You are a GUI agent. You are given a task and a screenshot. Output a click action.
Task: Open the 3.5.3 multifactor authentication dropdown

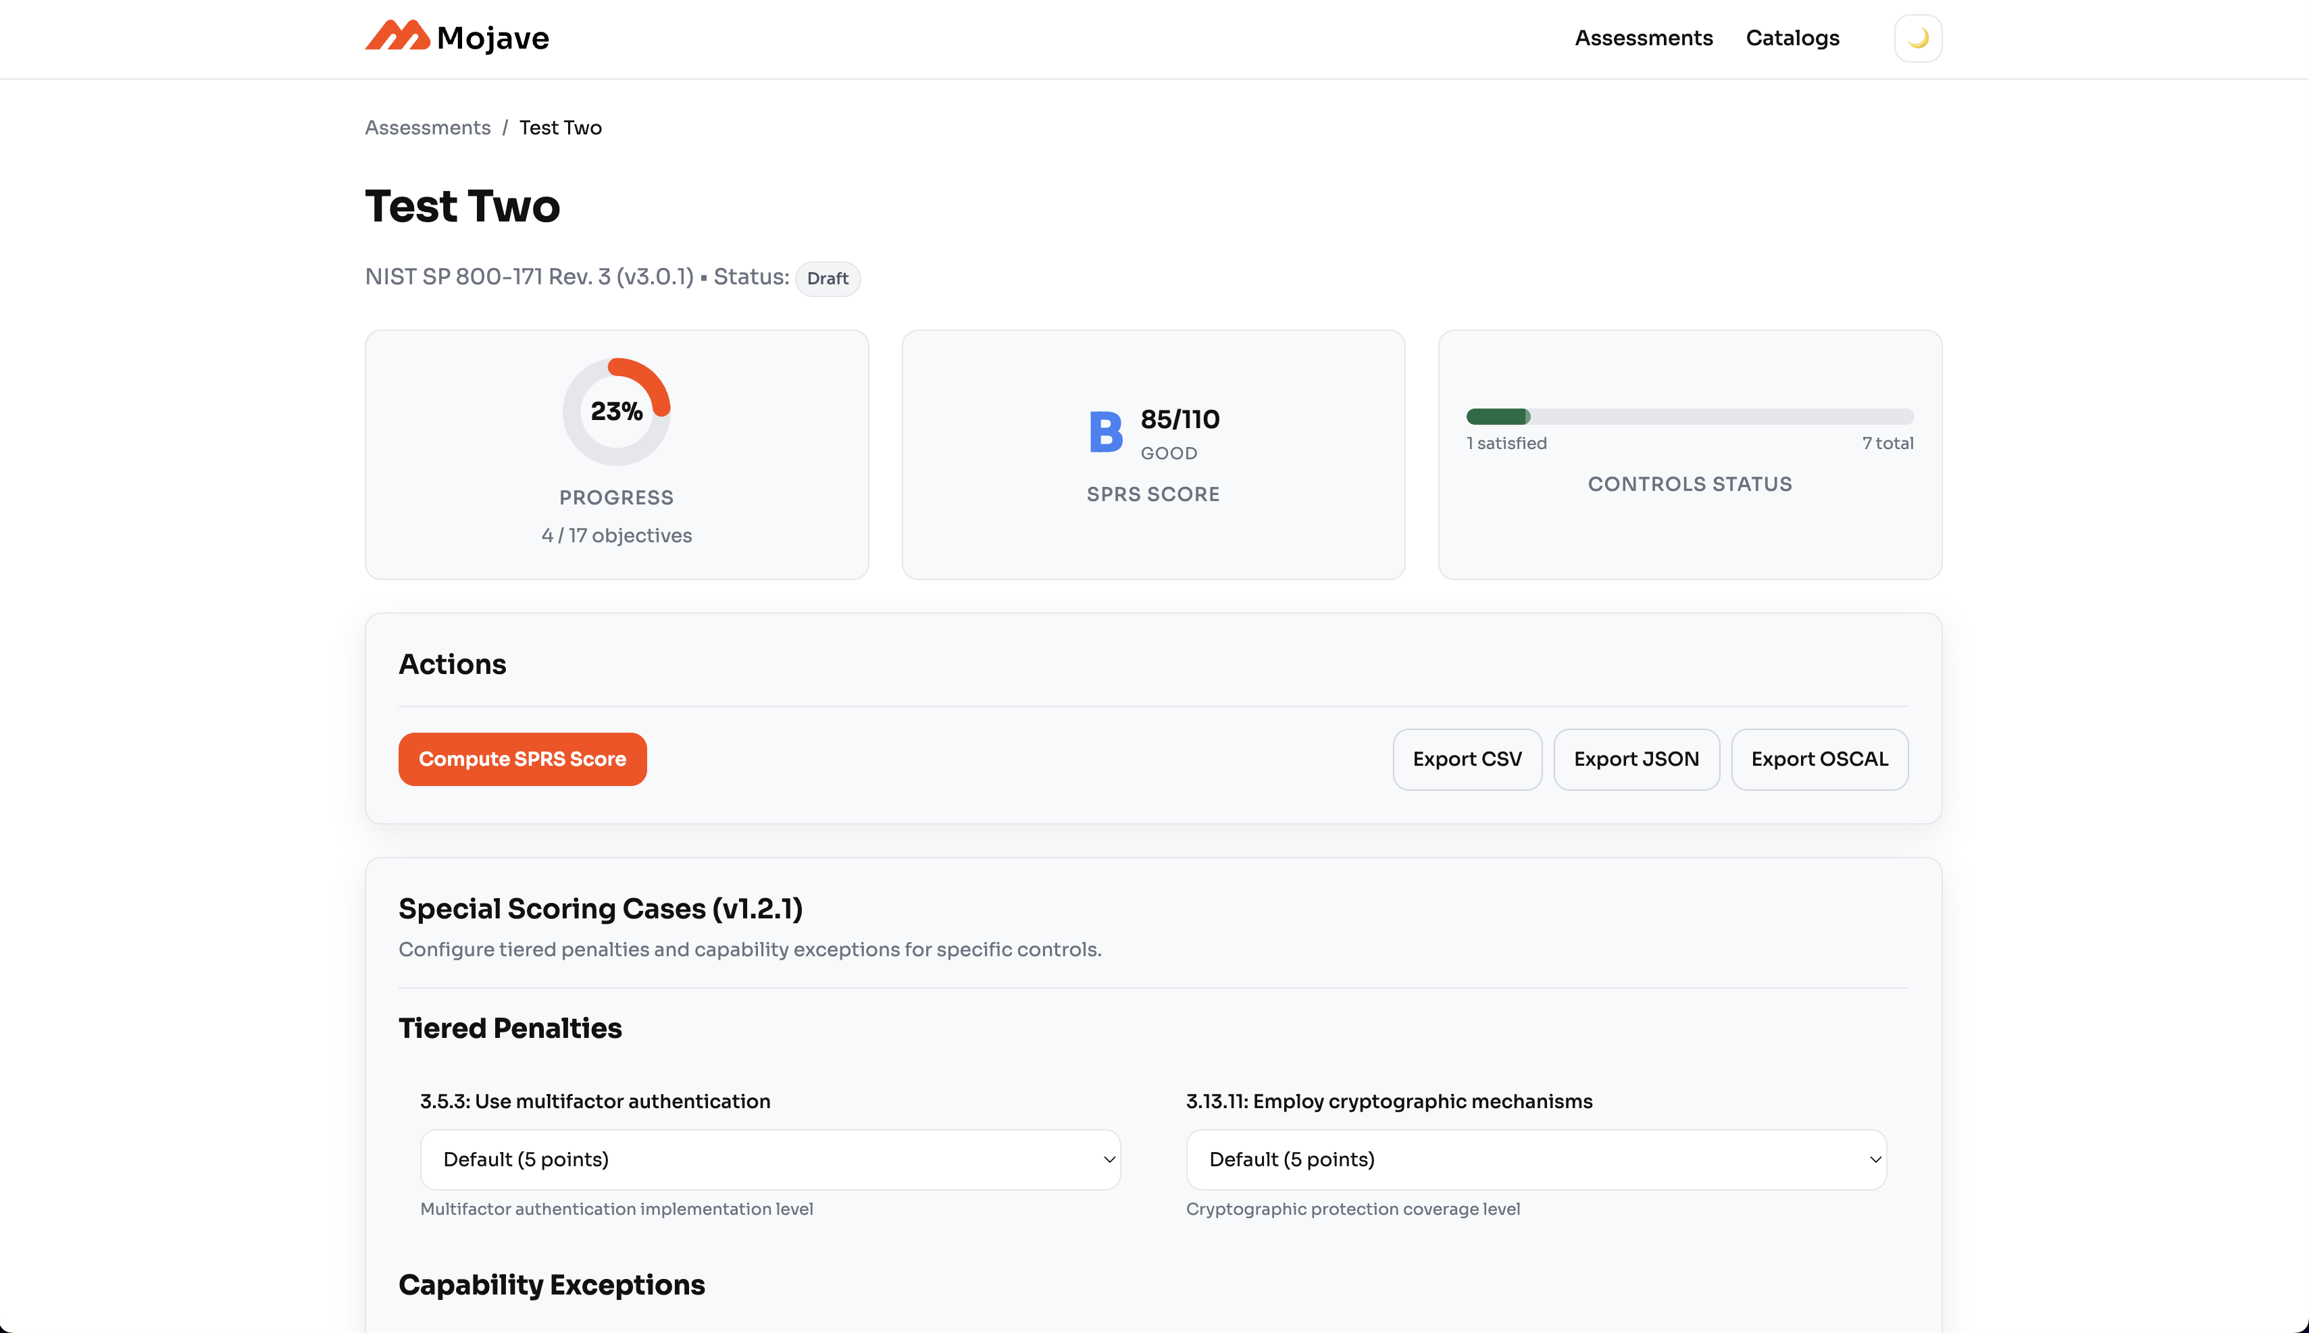(x=769, y=1159)
